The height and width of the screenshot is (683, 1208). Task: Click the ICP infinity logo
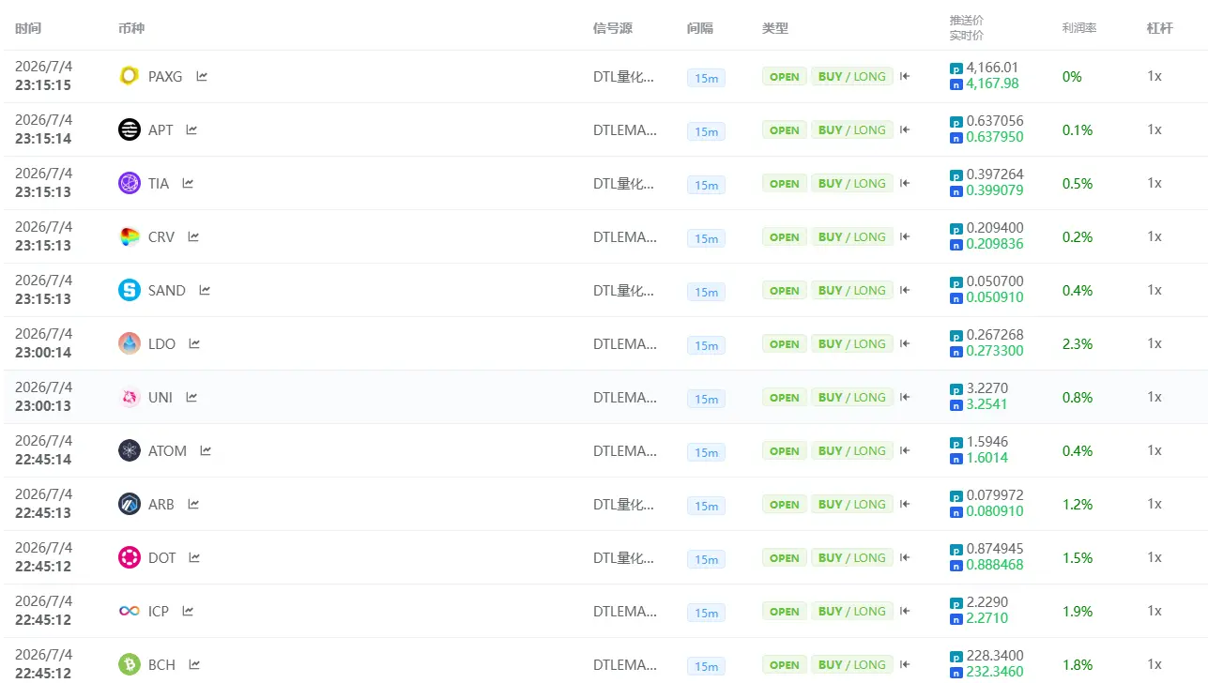point(130,611)
